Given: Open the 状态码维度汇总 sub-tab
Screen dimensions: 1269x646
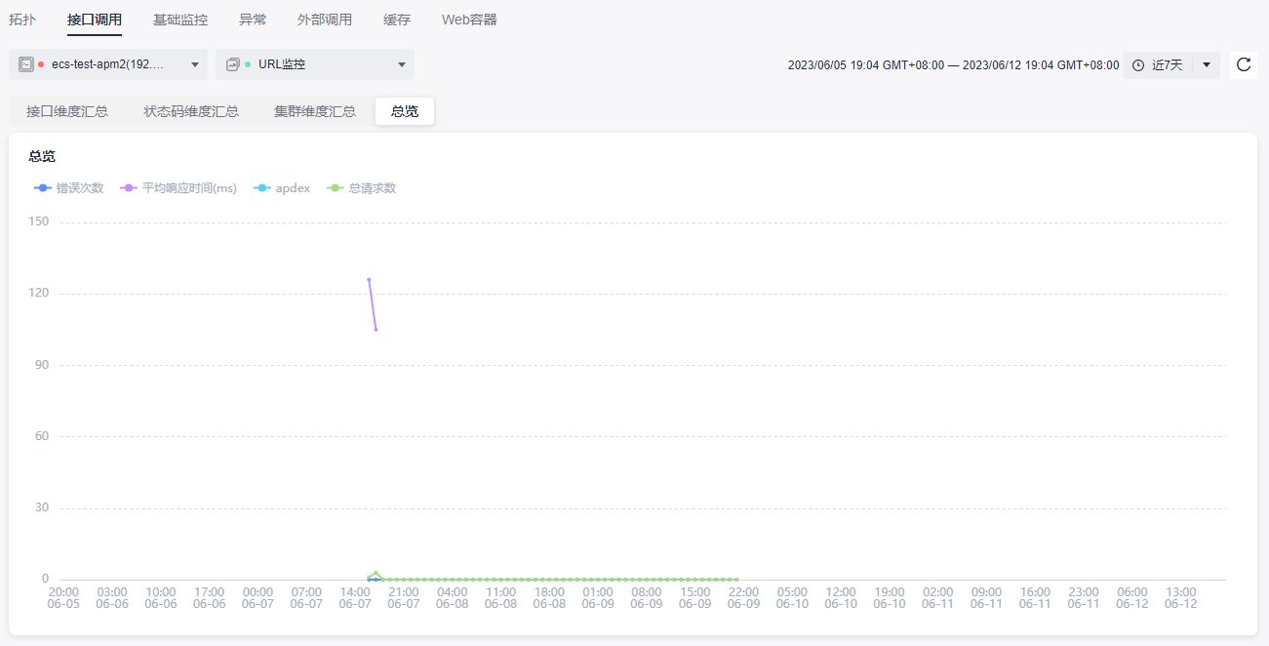Looking at the screenshot, I should point(191,111).
